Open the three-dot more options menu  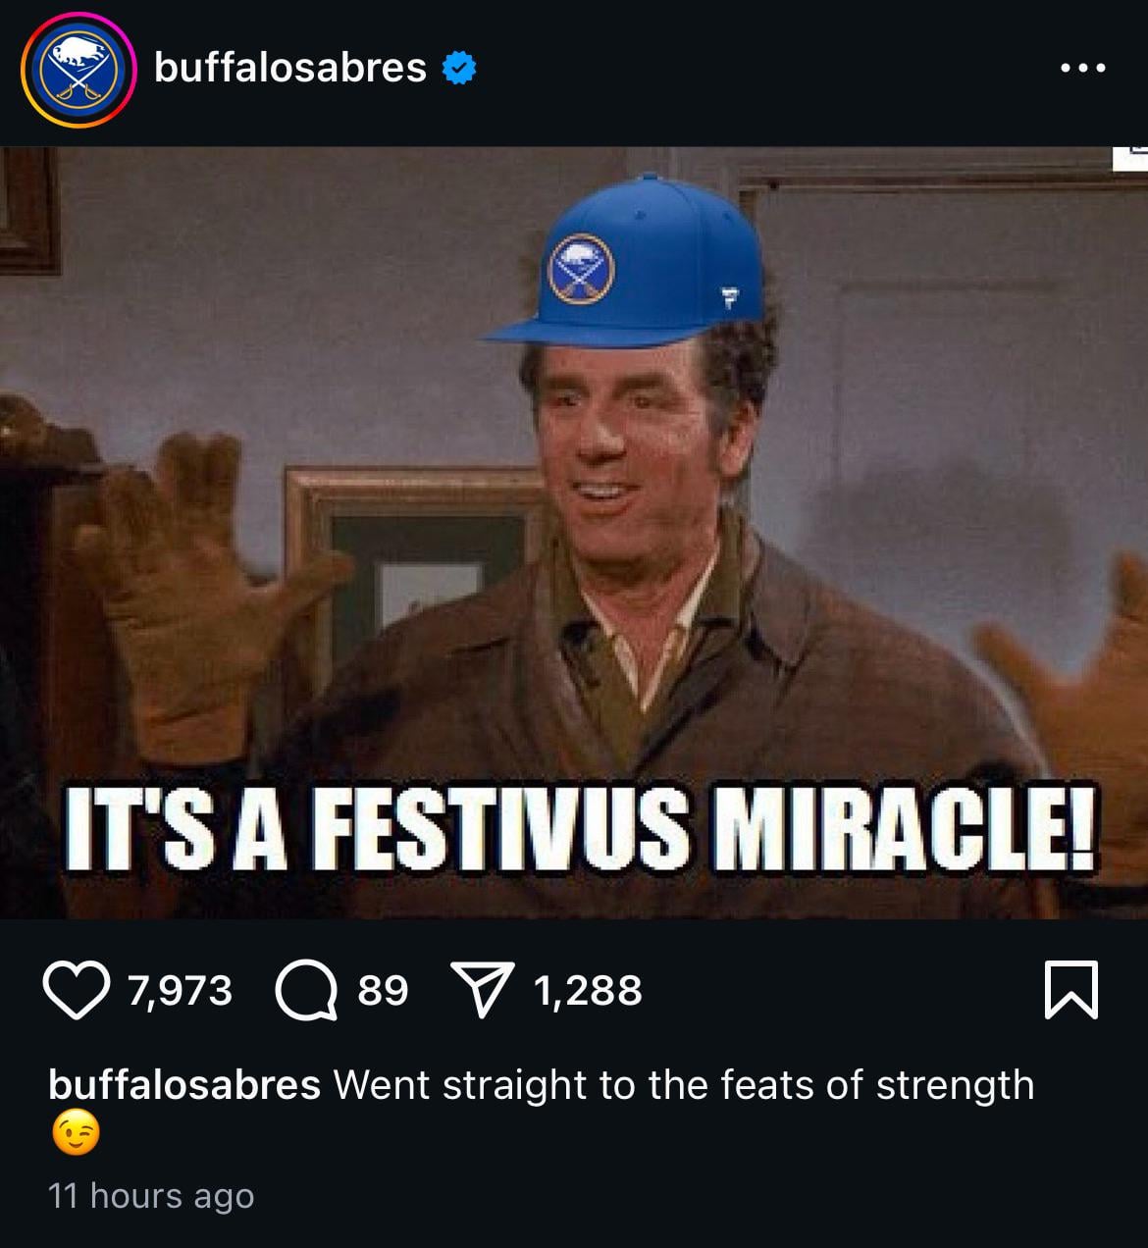[1084, 69]
